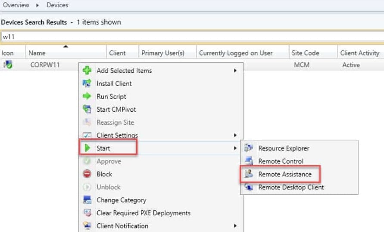The height and width of the screenshot is (232, 384).
Task: Click the Resource Explorer icon
Action: point(249,148)
